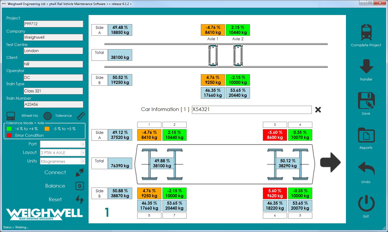Click the Tolerance label
Image resolution: width=388 pixels, height=232 pixels.
coord(63,116)
